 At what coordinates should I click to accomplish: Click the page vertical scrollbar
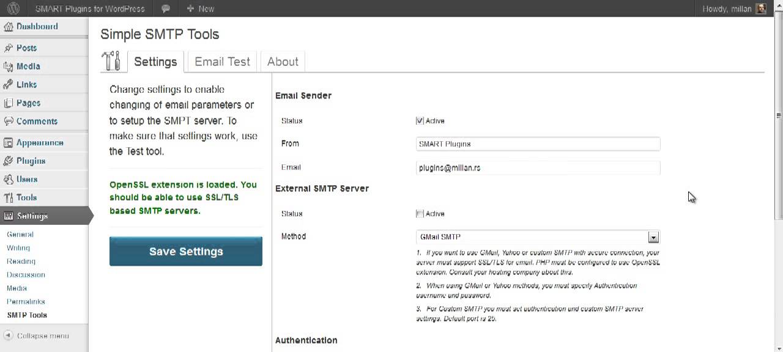[779, 183]
